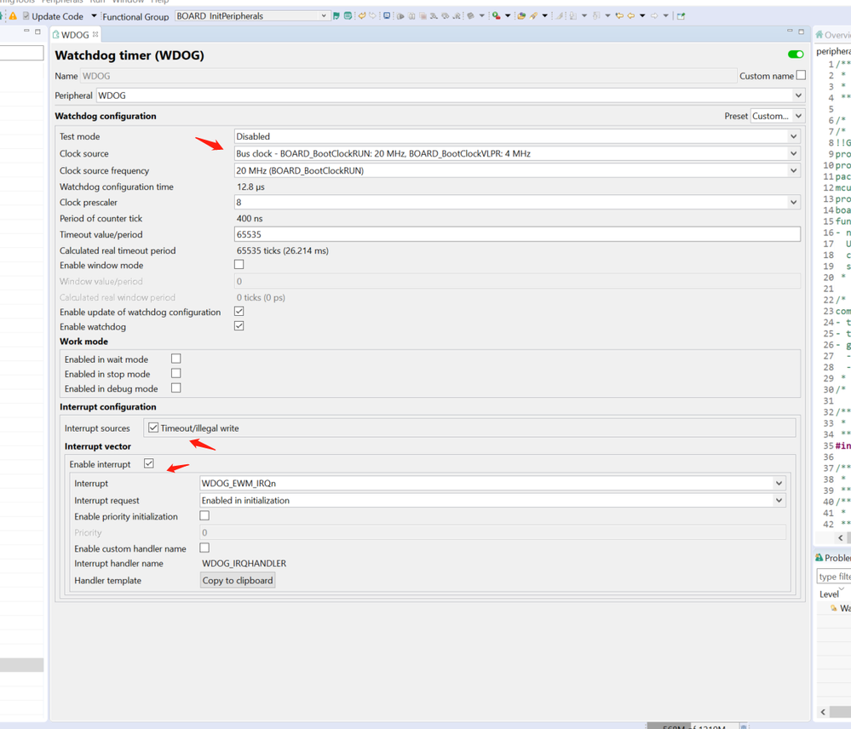Click the 400 ns counter tick value
Image resolution: width=851 pixels, height=729 pixels.
(250, 219)
